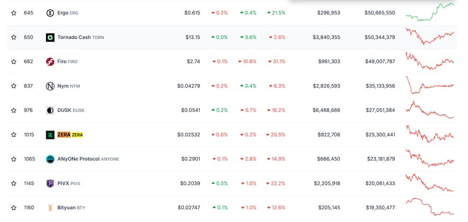Star the ZERA row
This screenshot has width=468, height=222.
point(14,135)
